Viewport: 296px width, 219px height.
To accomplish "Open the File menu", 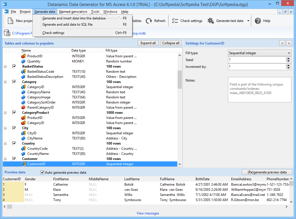I will (x=13, y=12).
